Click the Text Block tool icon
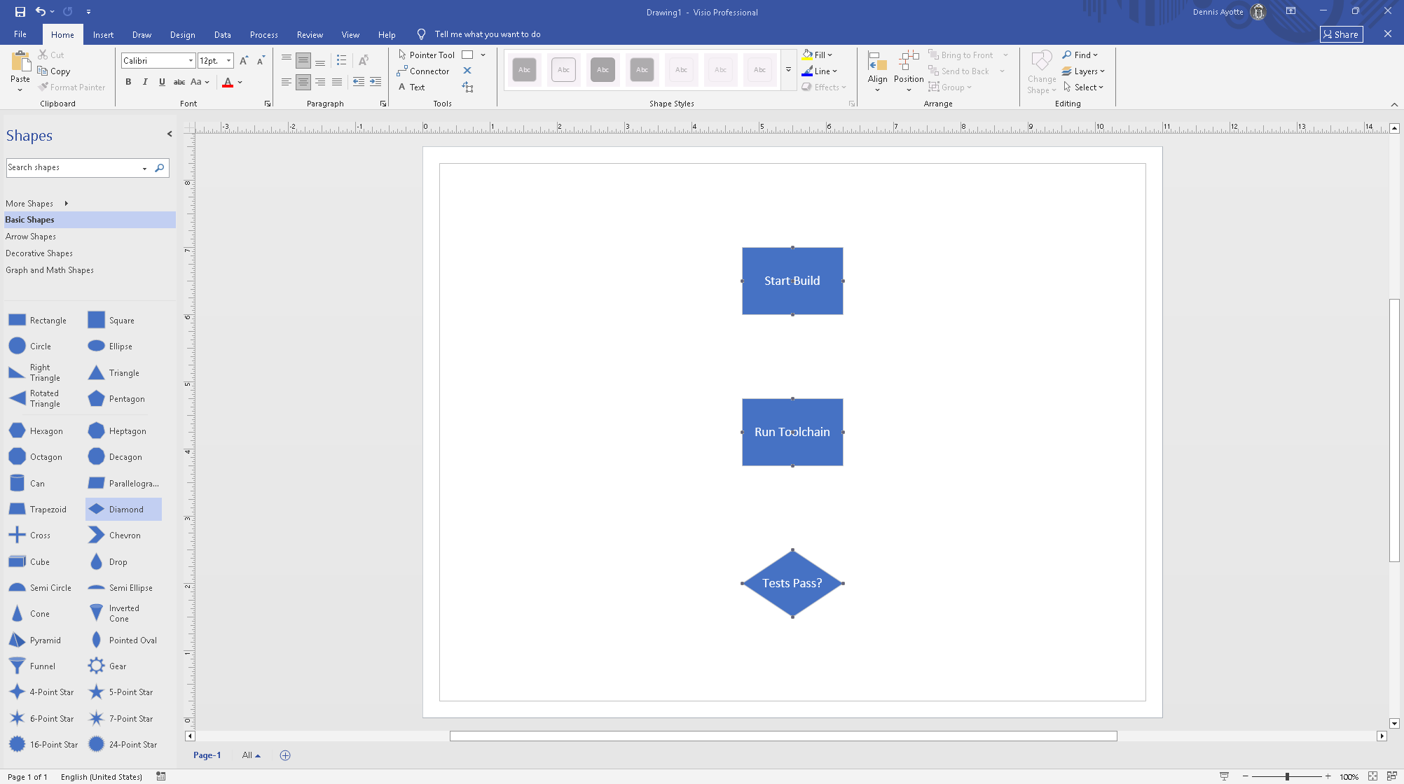This screenshot has width=1404, height=784. coord(467,87)
